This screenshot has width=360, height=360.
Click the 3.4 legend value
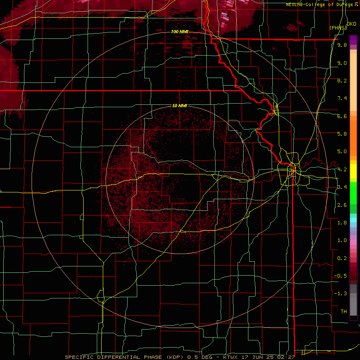tap(342, 187)
